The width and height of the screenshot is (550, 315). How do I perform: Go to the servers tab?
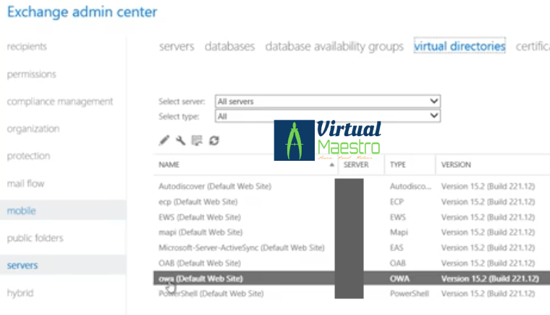[177, 46]
